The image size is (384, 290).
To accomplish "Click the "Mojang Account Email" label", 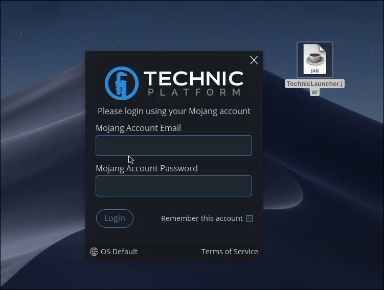I will [139, 128].
